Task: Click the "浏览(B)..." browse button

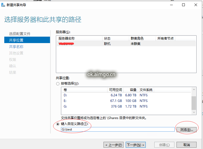Action: click(186, 129)
